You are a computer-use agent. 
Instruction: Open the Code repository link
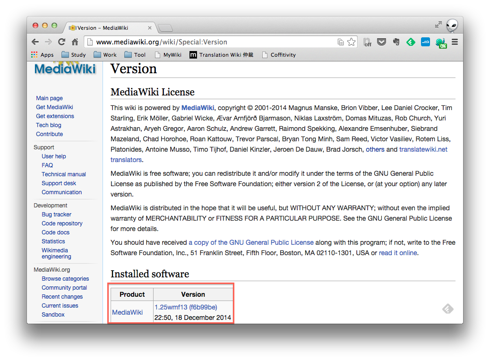[62, 223]
